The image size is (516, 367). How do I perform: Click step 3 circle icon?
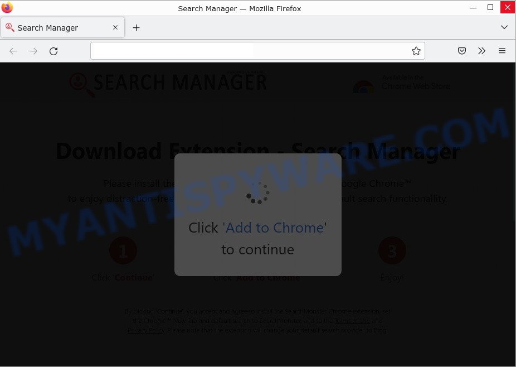click(392, 250)
